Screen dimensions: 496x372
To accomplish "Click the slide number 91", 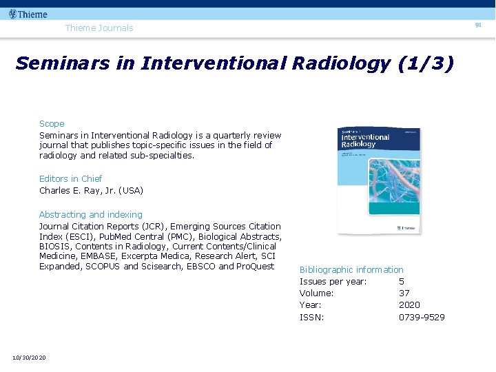I will [x=478, y=25].
